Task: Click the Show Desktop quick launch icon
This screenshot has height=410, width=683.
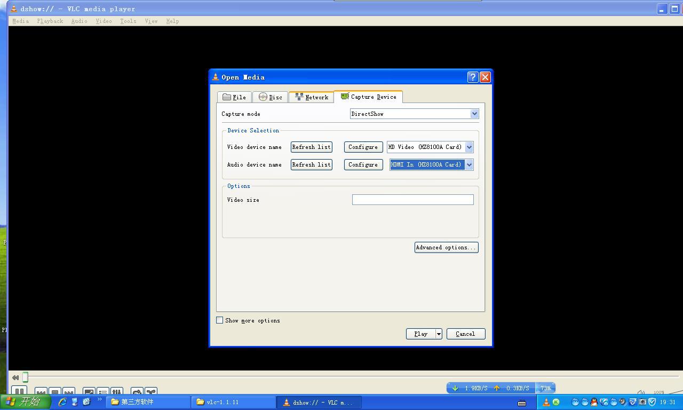Action: point(75,402)
